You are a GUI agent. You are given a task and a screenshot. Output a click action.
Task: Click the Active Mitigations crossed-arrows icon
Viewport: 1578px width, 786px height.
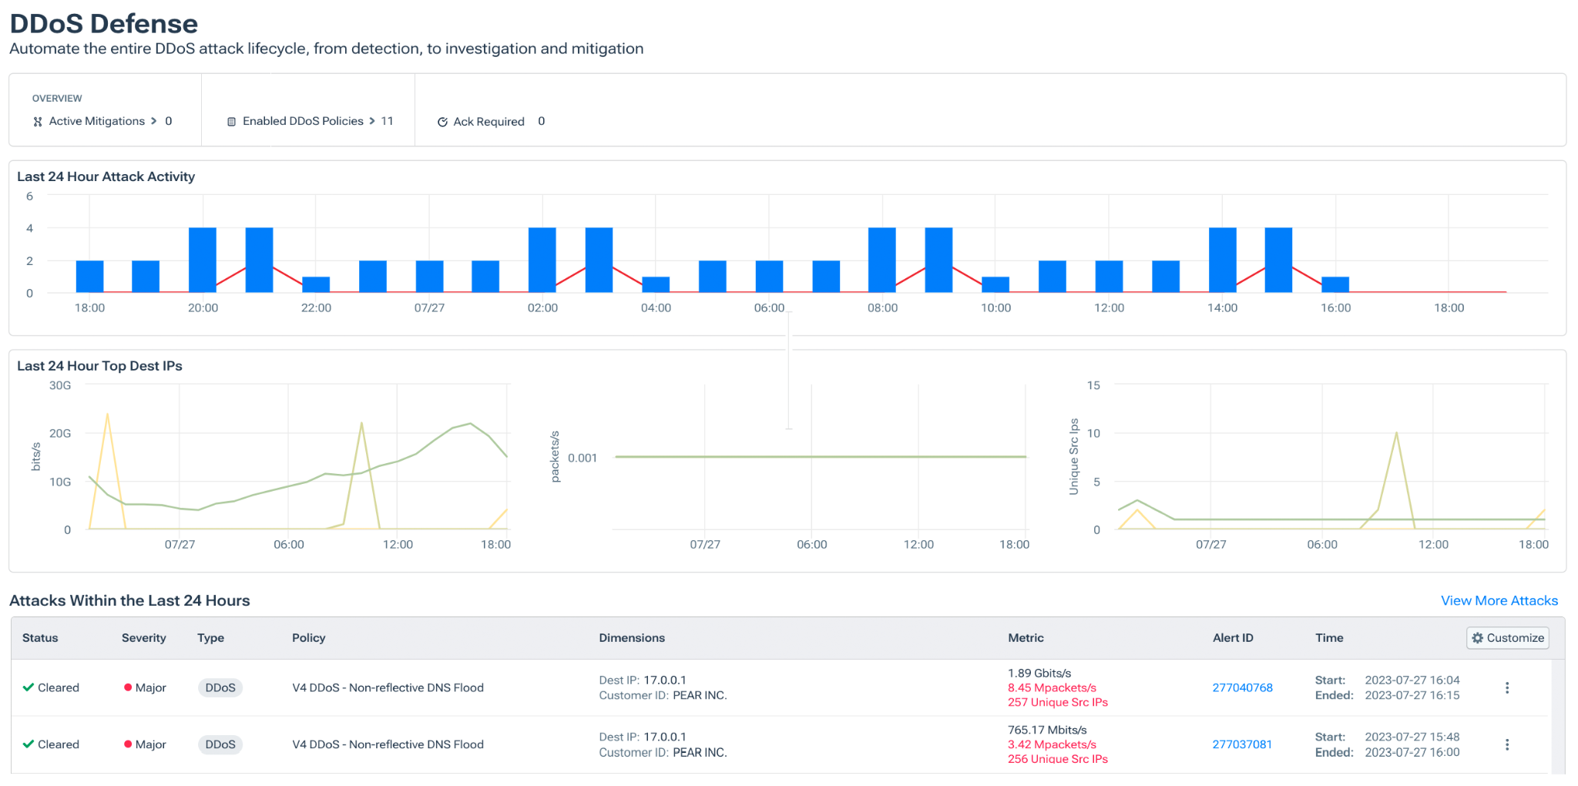(x=38, y=122)
